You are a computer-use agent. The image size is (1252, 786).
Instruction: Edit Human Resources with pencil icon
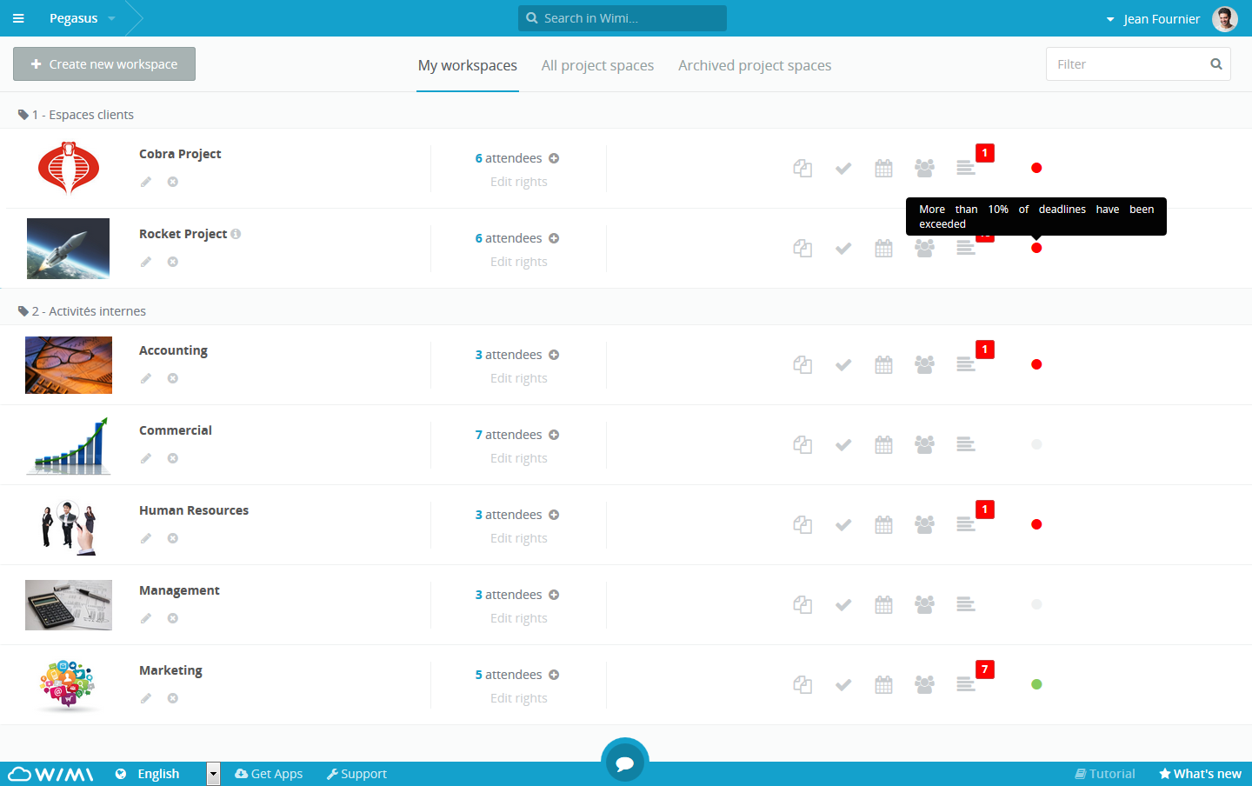coord(146,538)
